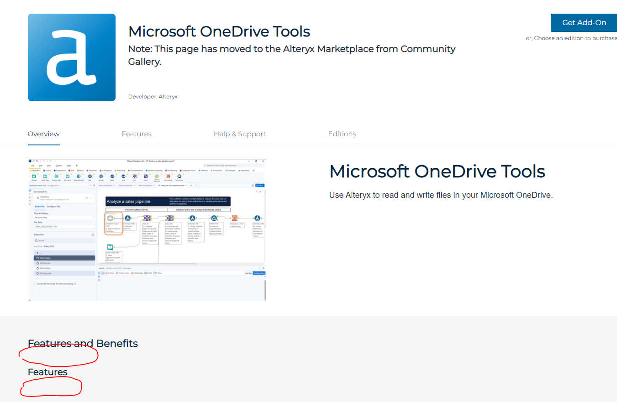Select the Sort tool icon

coord(123,177)
